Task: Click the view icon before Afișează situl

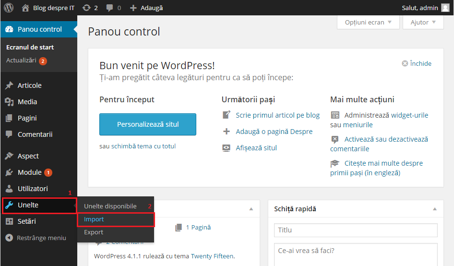Action: pos(226,148)
